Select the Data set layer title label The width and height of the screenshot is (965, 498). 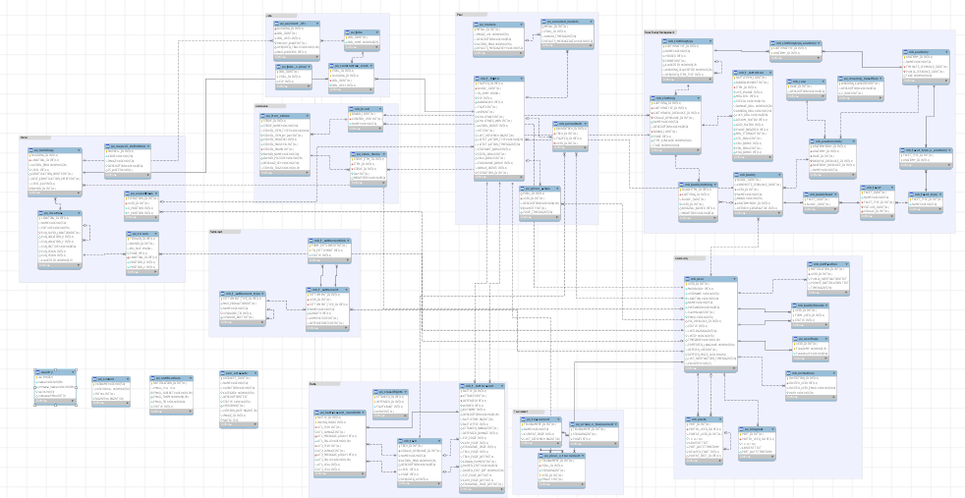(x=218, y=232)
